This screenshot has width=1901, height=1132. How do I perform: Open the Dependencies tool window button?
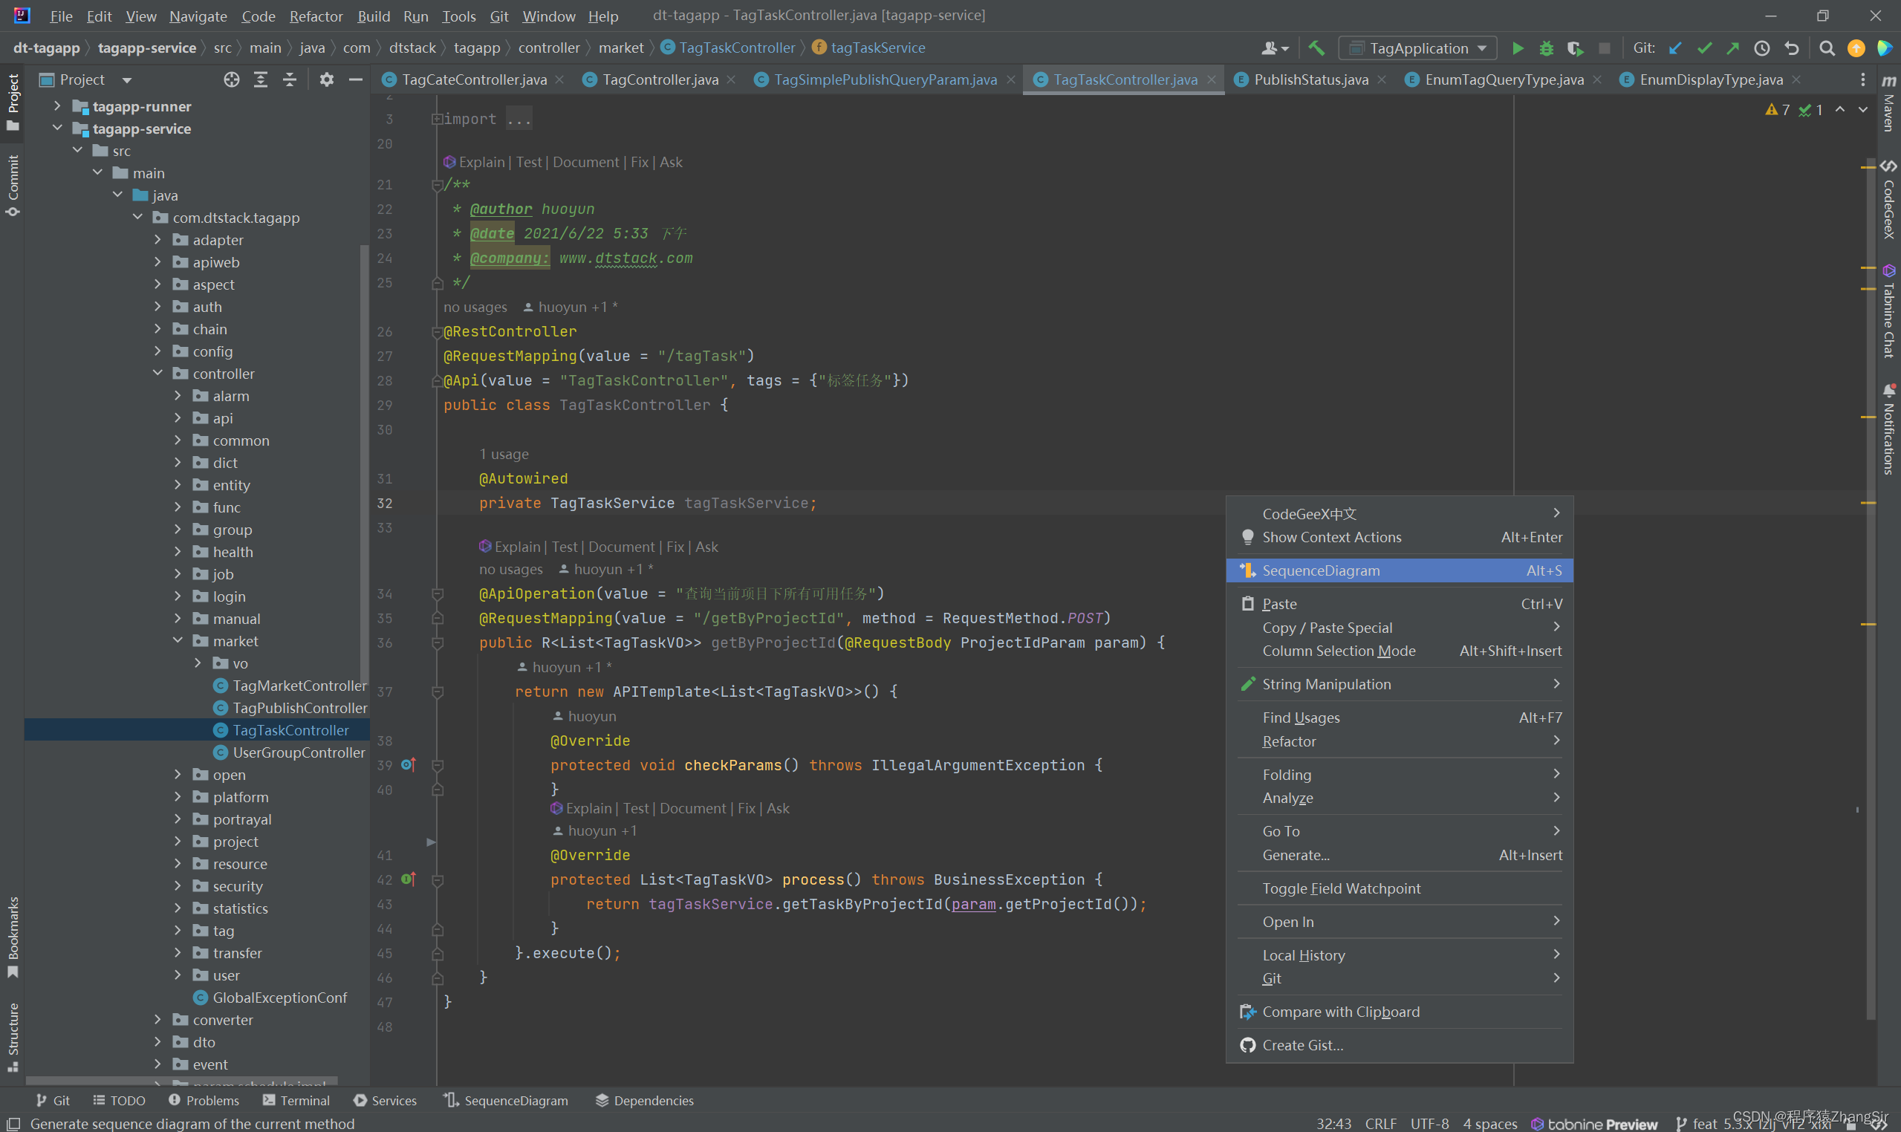(x=645, y=1100)
